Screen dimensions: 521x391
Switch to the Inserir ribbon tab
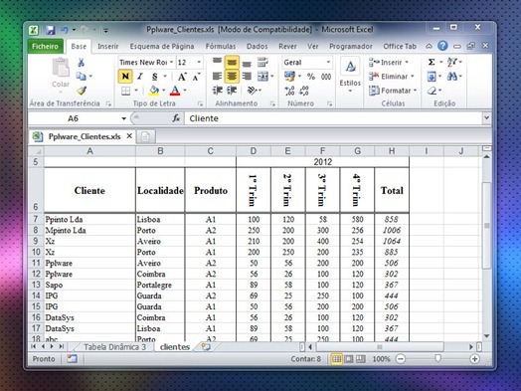pos(108,46)
